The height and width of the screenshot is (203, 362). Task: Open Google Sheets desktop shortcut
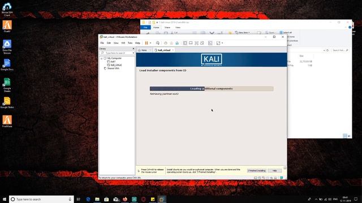[x=7, y=85]
